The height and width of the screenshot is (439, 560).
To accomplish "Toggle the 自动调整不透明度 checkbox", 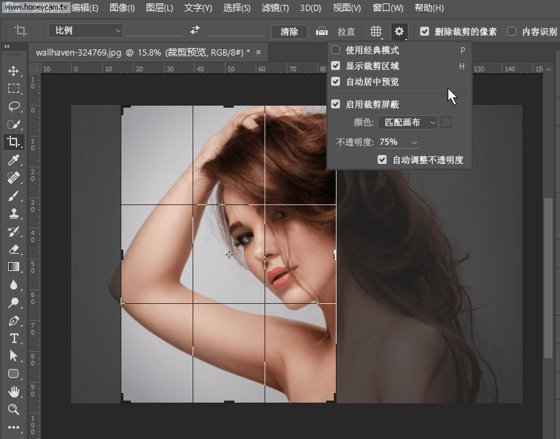I will coord(382,160).
